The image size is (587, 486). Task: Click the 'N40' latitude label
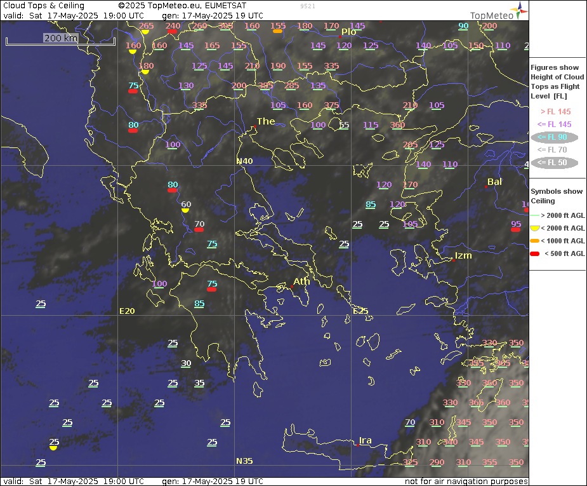244,161
